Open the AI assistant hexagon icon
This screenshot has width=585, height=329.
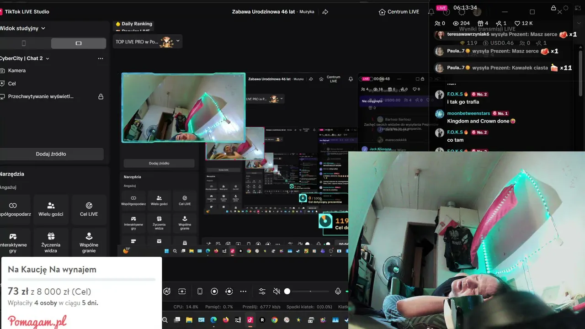(x=167, y=292)
